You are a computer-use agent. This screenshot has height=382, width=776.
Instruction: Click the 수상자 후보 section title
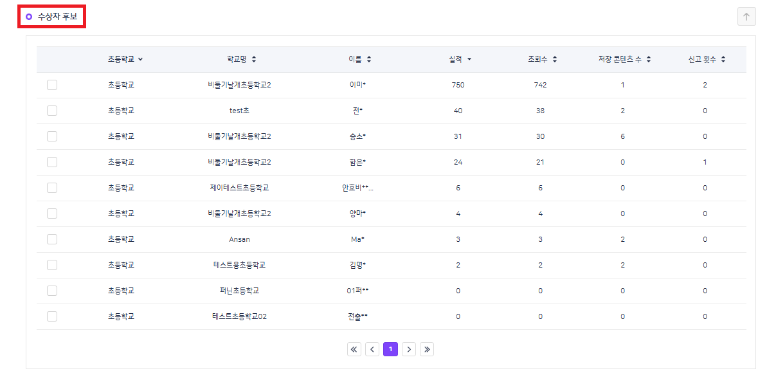point(57,17)
